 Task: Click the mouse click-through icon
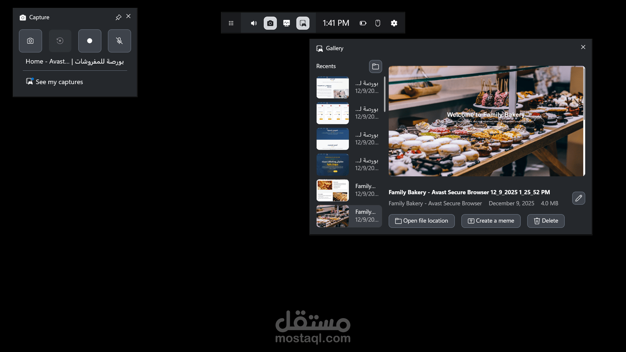point(378,23)
